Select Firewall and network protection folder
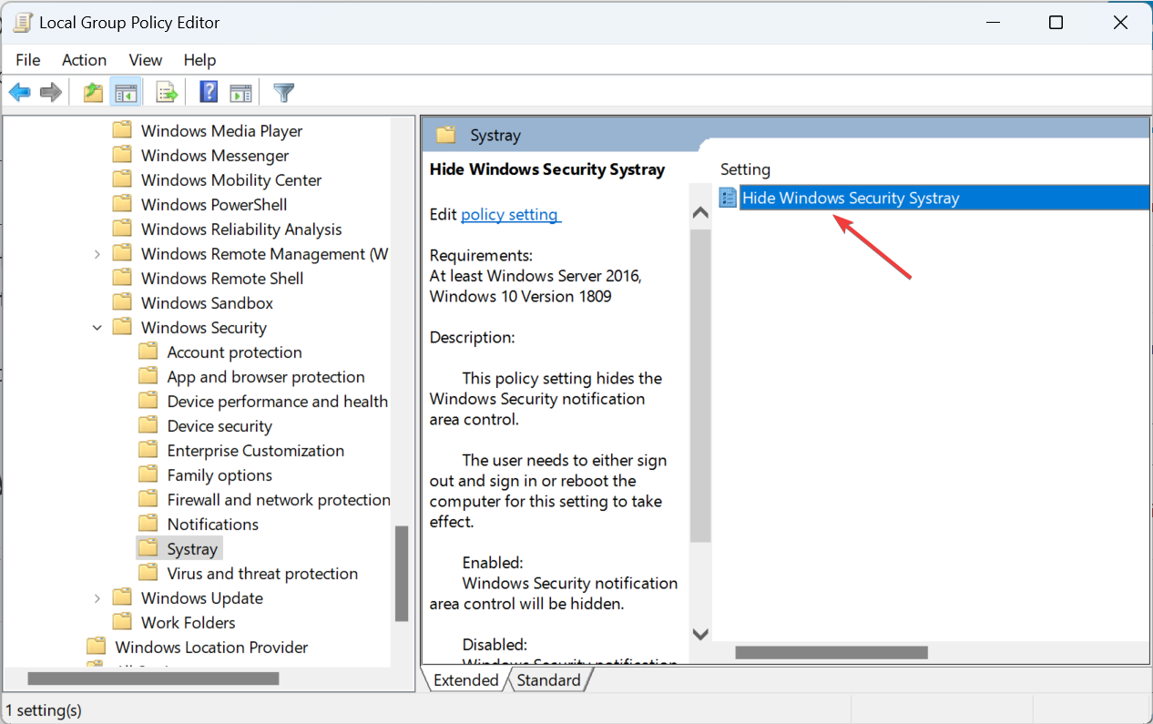 click(279, 500)
